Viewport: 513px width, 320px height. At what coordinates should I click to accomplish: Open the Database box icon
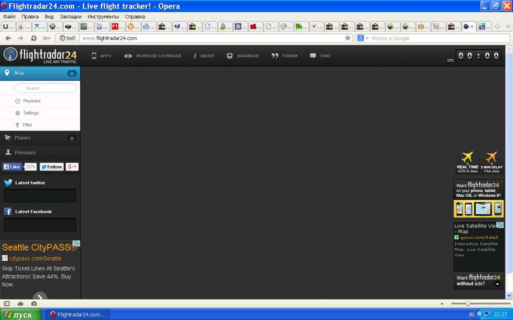click(230, 56)
